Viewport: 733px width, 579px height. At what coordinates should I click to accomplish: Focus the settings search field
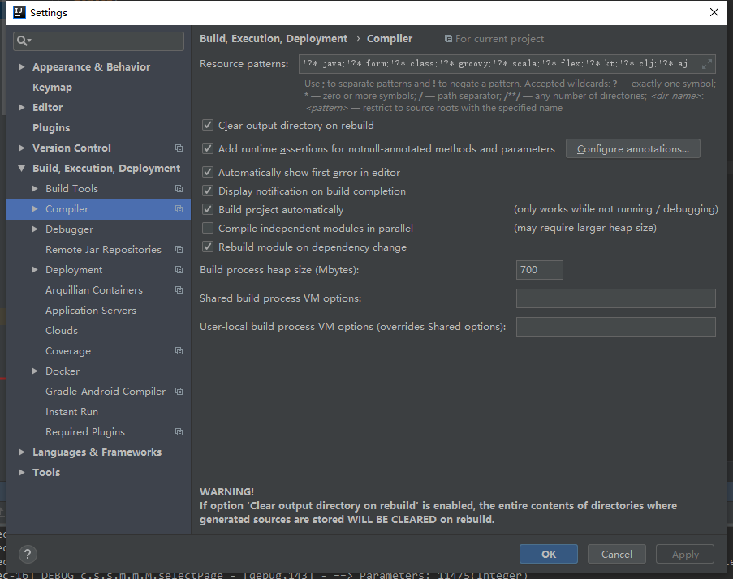[x=99, y=41]
